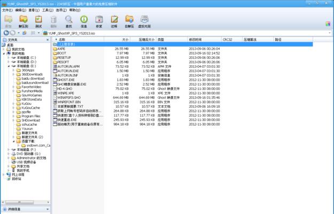The image size is (334, 214).
Task: Click the Forward navigation arrow
Action: point(13,33)
